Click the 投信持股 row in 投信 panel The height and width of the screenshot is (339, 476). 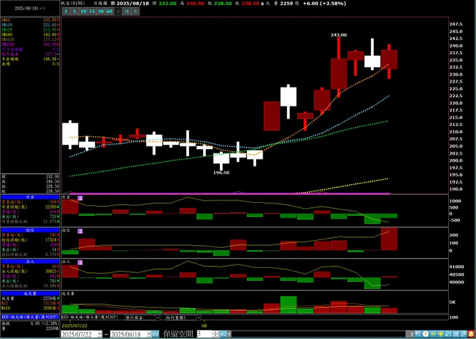[x=30, y=239]
